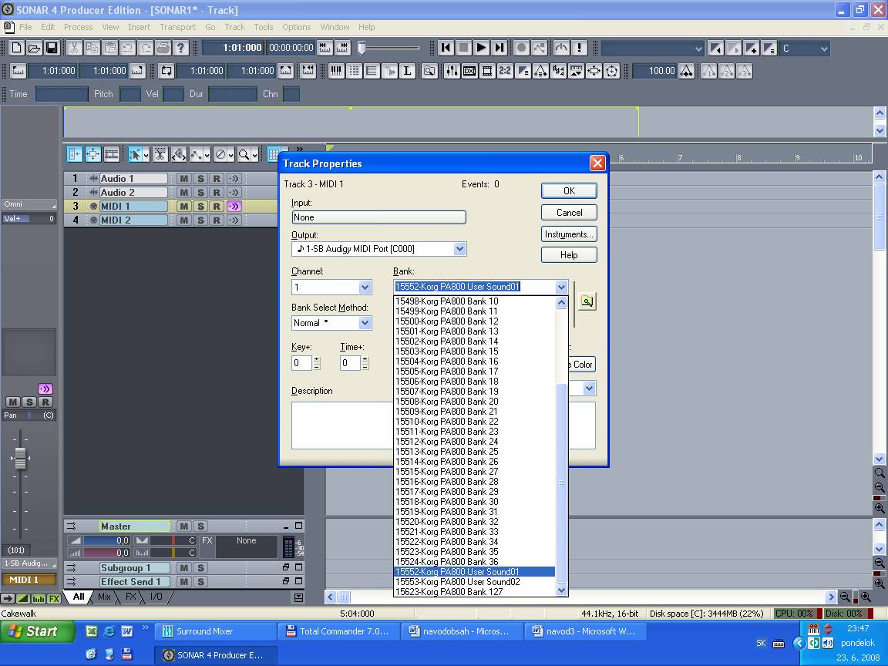
Task: Confirm Track Properties with OK
Action: point(569,191)
